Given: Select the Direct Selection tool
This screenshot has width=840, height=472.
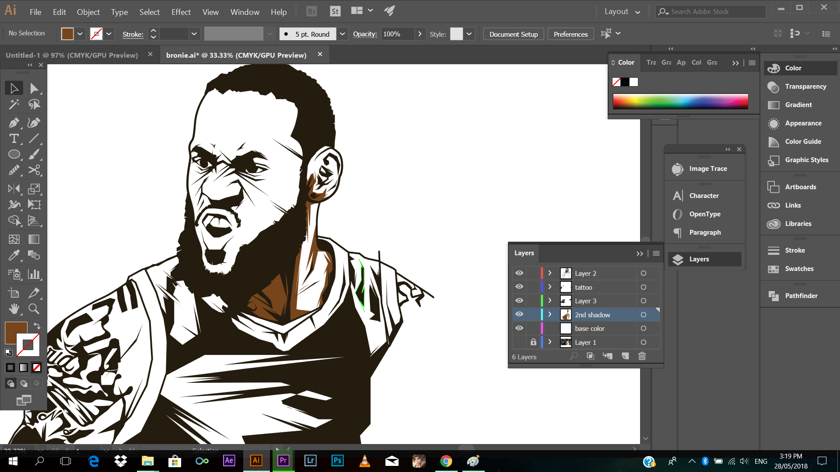Looking at the screenshot, I should 34,88.
